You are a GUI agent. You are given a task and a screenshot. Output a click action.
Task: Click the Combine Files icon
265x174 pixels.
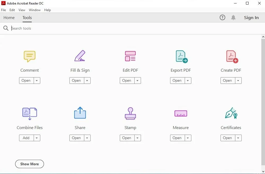[x=29, y=113]
